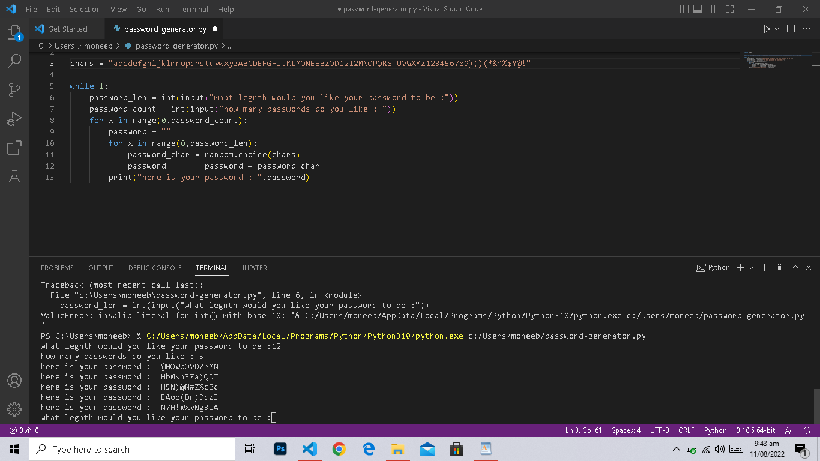Click the Python 3.10.5 64-bit interpreter selector
The image size is (820, 461).
(x=756, y=430)
